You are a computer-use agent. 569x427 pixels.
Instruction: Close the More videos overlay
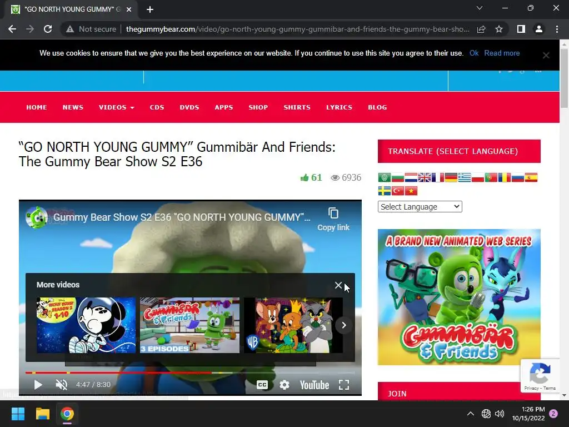(x=338, y=285)
